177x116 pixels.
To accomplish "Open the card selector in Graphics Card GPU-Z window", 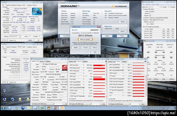I will (43, 104).
